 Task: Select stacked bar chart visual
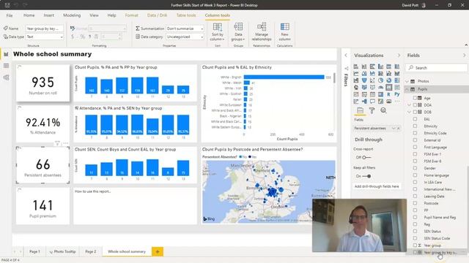pyautogui.click(x=356, y=66)
